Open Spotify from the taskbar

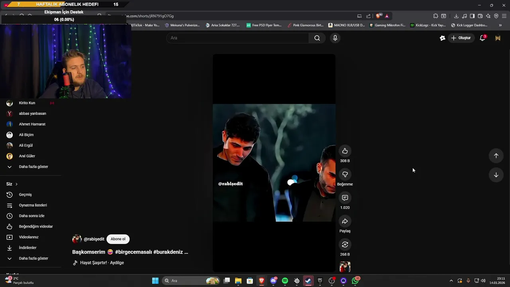click(285, 281)
